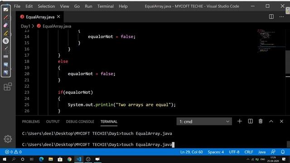Open the Run menu

(x=88, y=6)
